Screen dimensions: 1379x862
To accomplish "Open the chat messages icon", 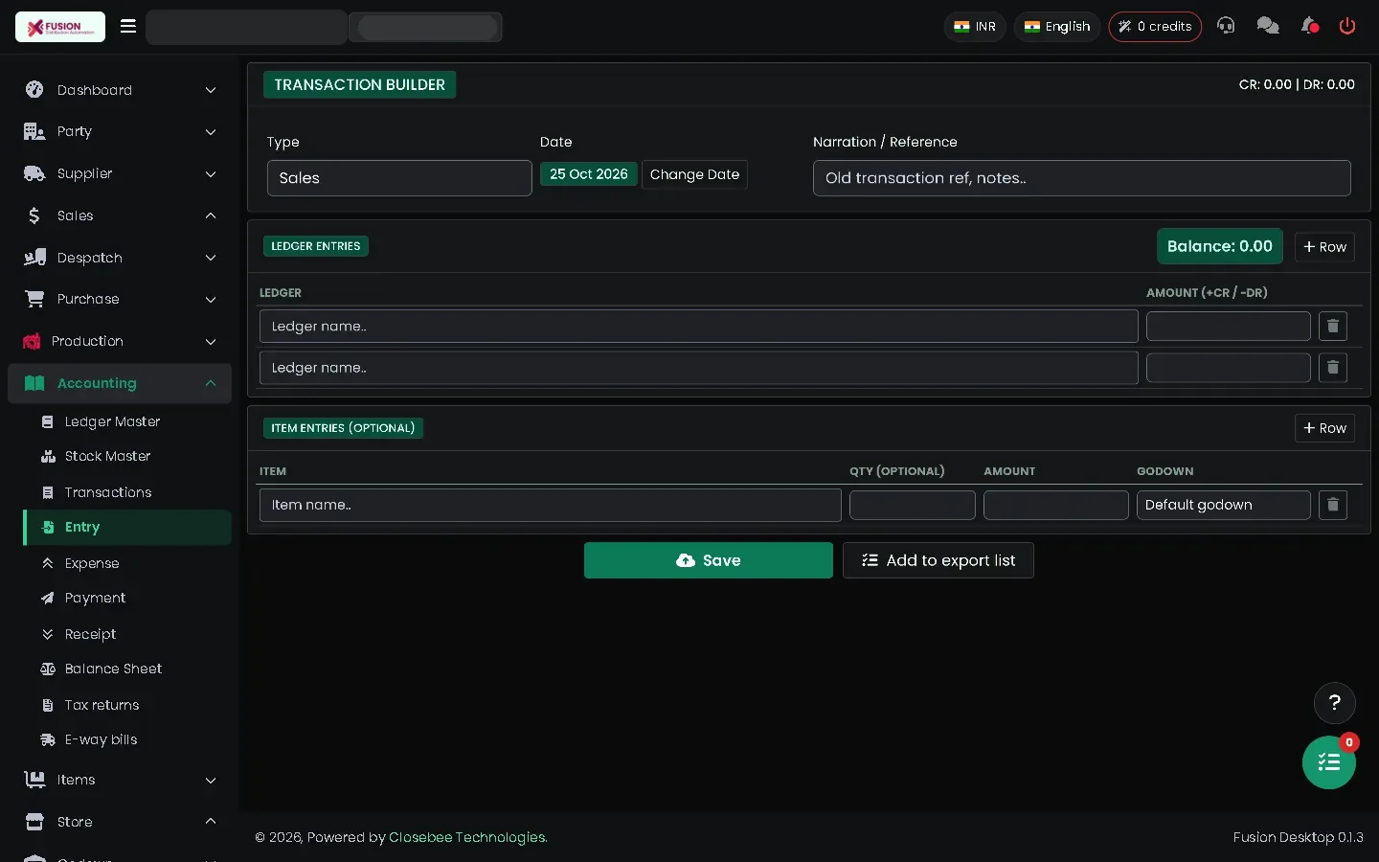I will [1268, 26].
